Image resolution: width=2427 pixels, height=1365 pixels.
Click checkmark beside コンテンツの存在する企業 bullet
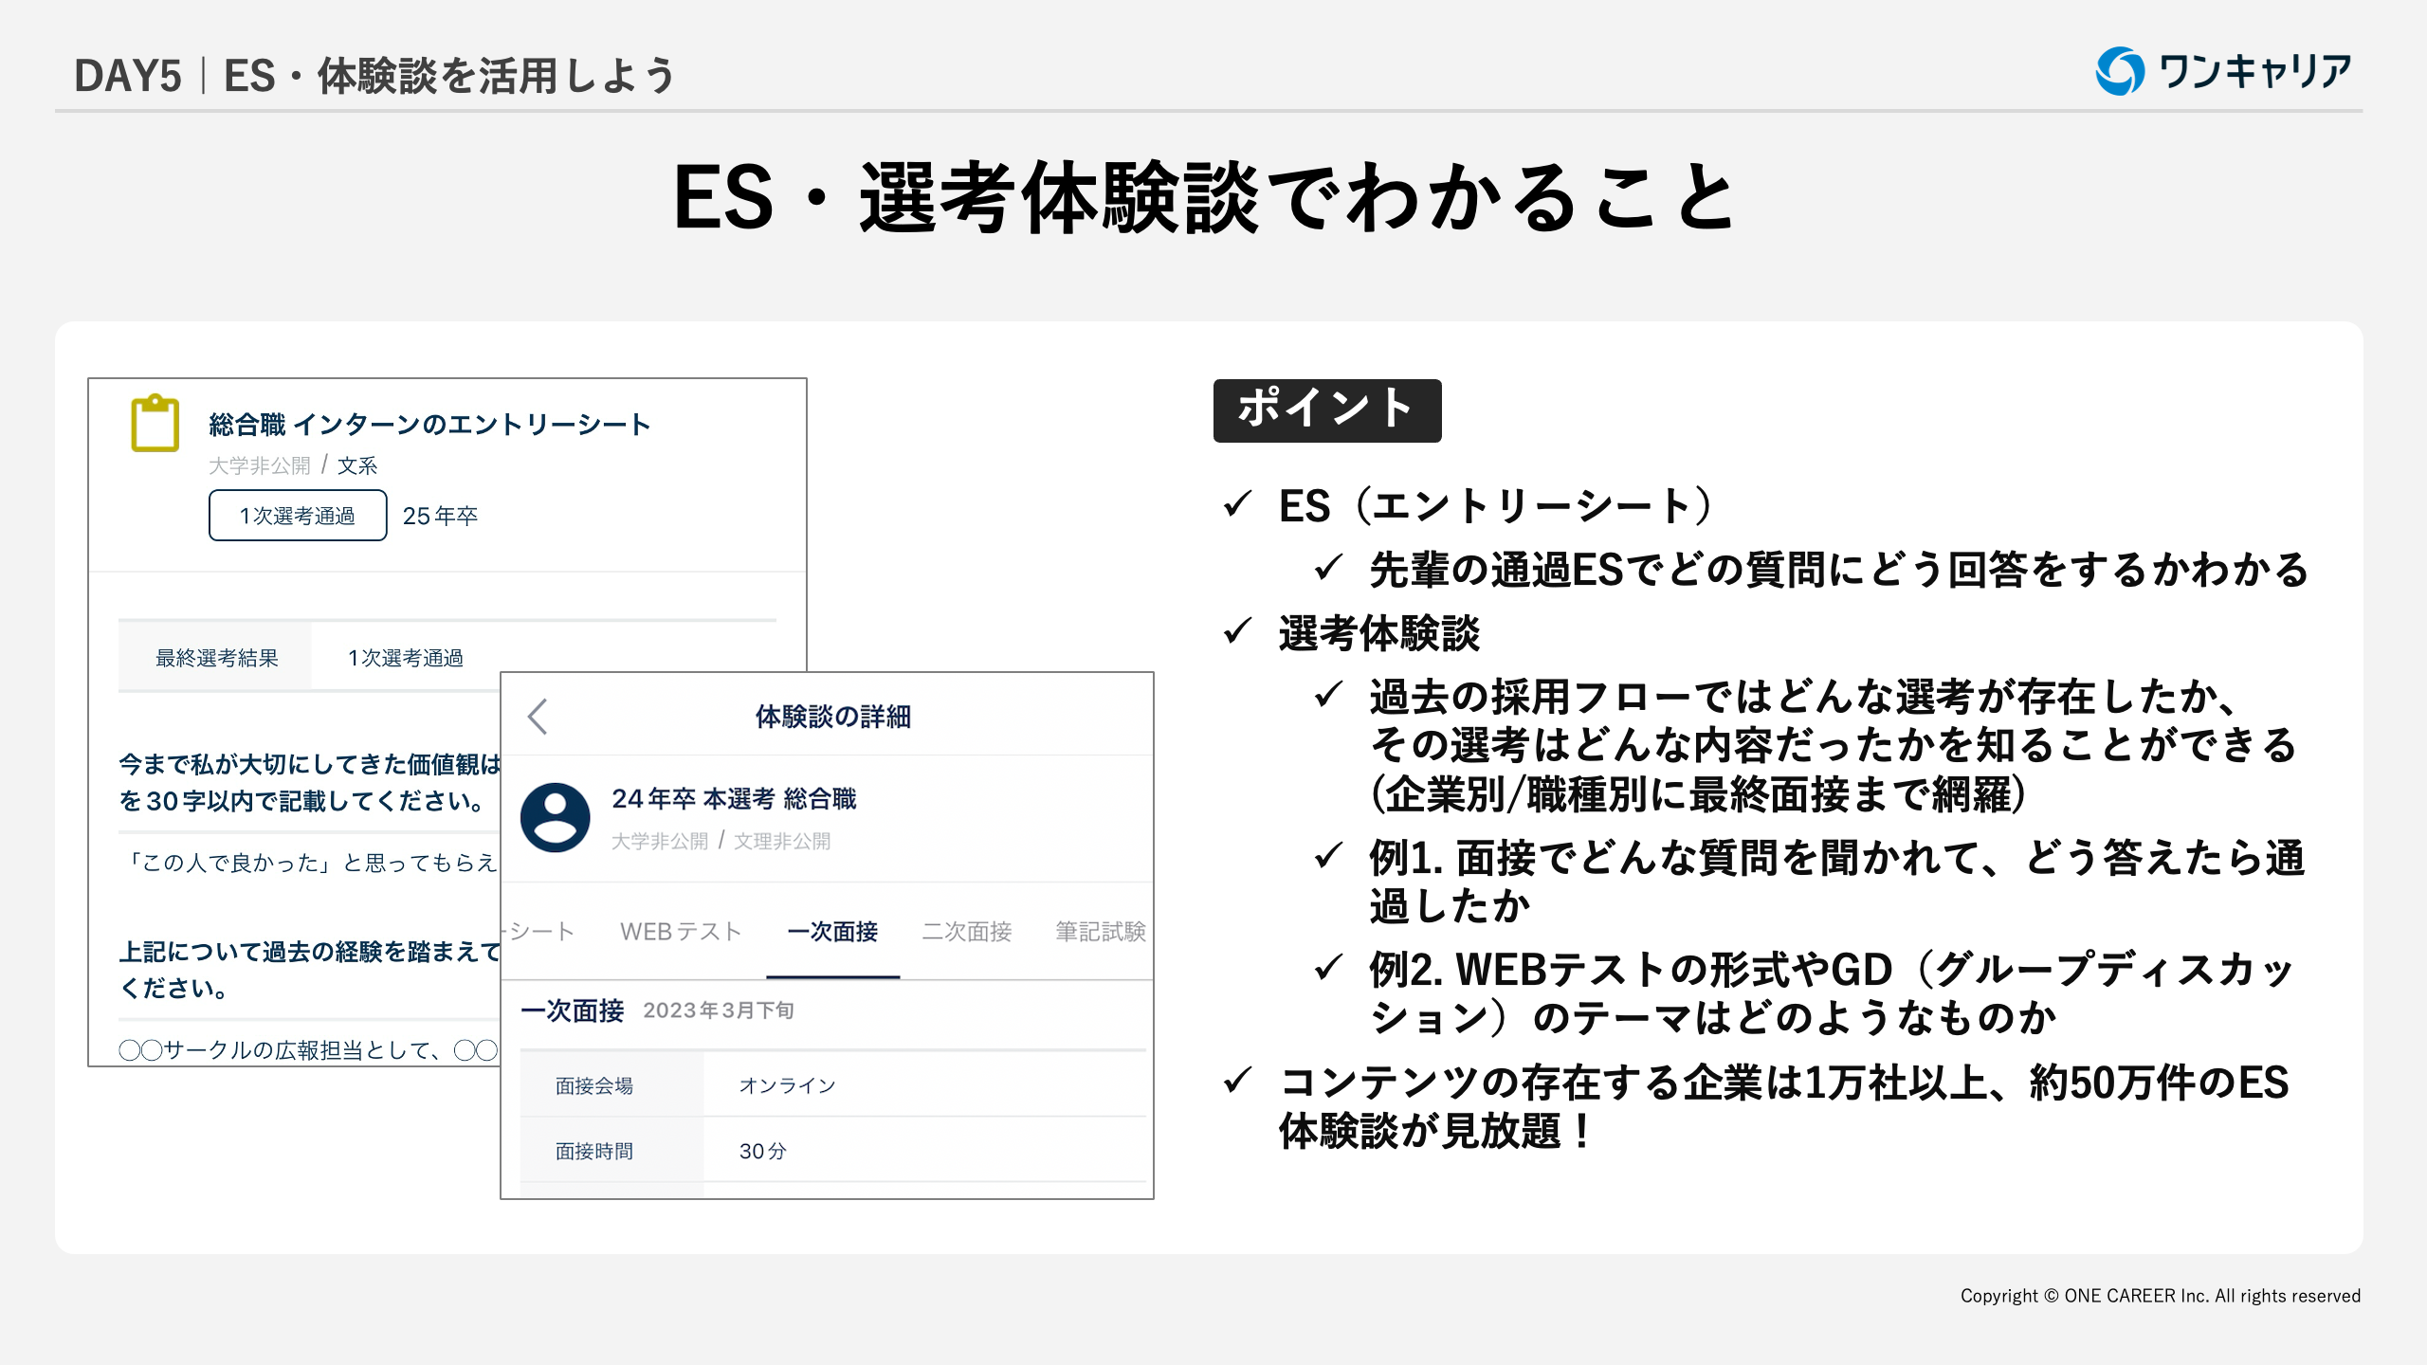pyautogui.click(x=1237, y=1080)
